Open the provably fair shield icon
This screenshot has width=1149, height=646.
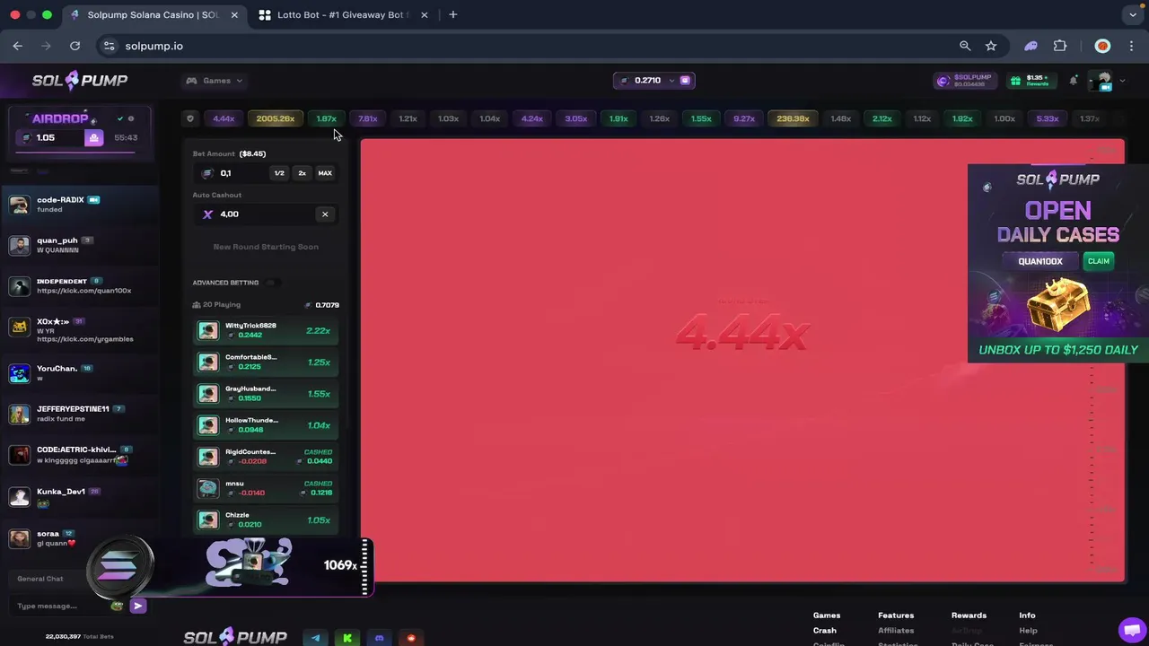tap(189, 118)
